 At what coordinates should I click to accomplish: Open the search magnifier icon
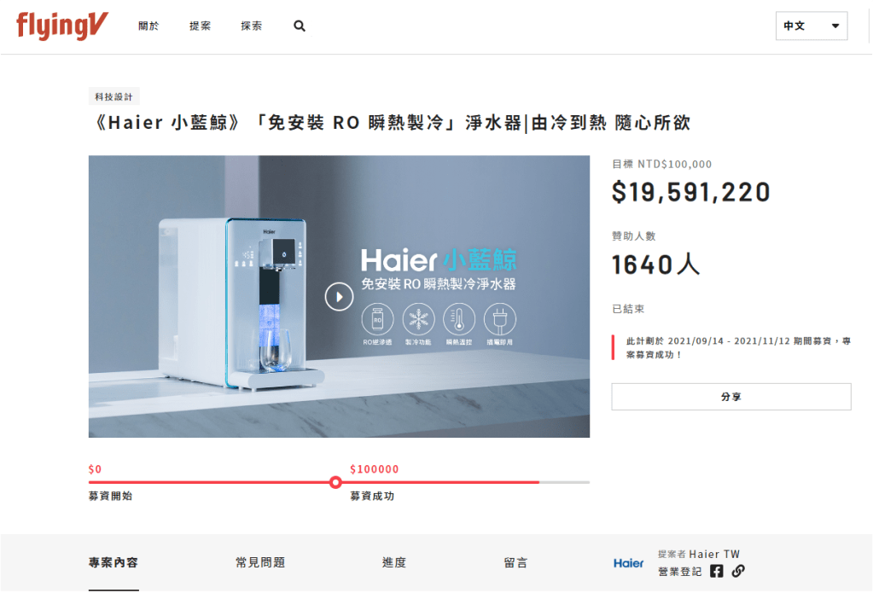pyautogui.click(x=300, y=26)
